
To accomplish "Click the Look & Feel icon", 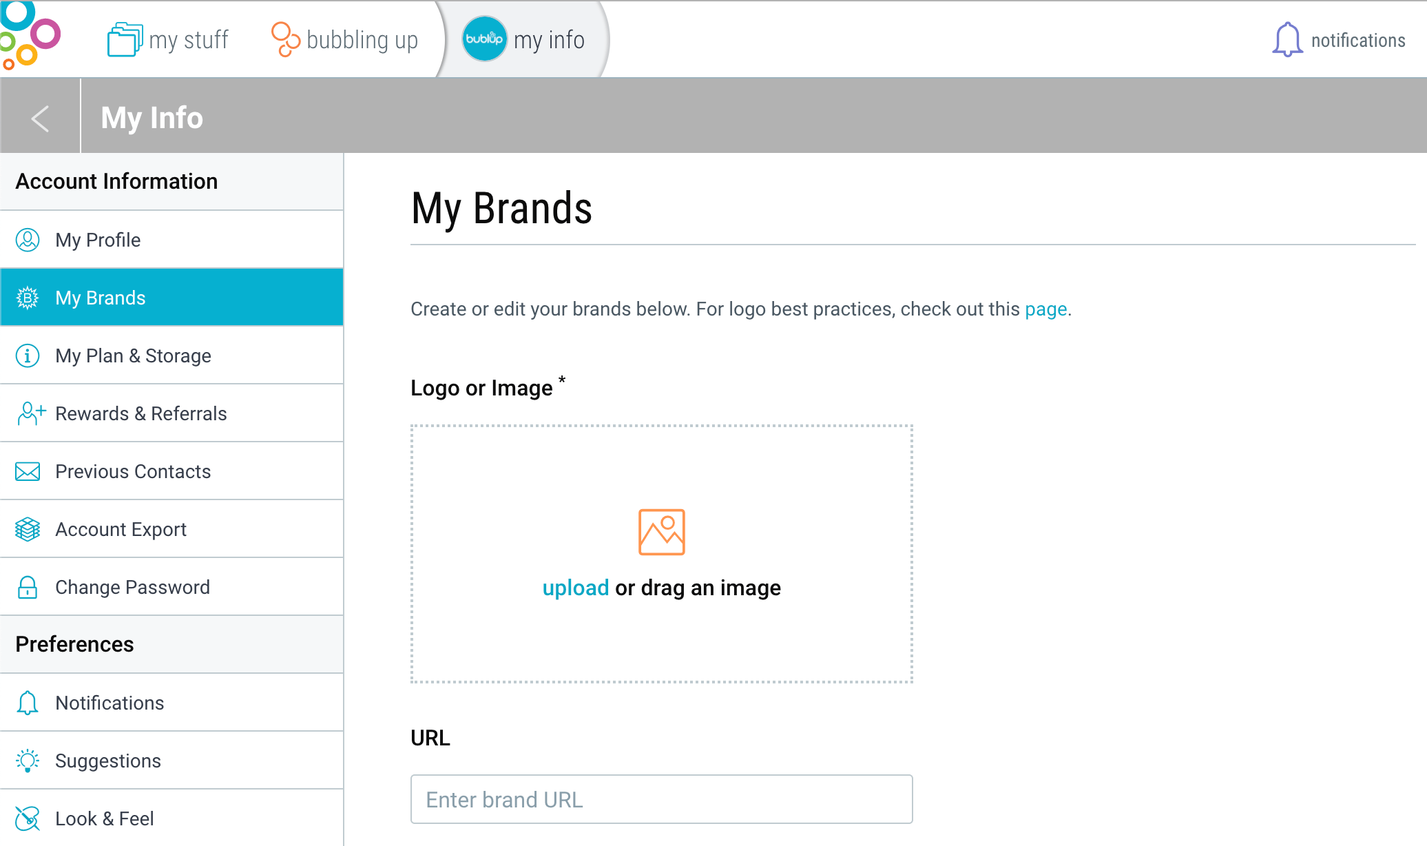I will (x=28, y=818).
